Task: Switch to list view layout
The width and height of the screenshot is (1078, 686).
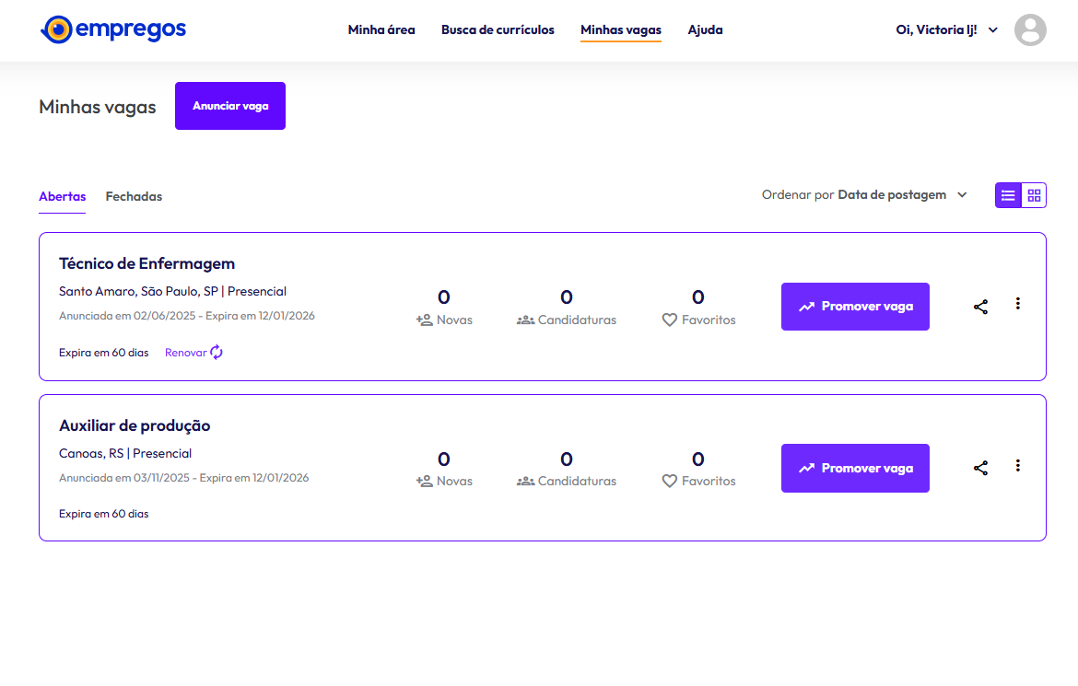Action: 1008,195
